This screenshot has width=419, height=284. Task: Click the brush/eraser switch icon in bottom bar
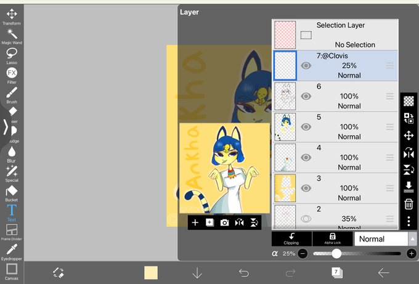(59, 273)
